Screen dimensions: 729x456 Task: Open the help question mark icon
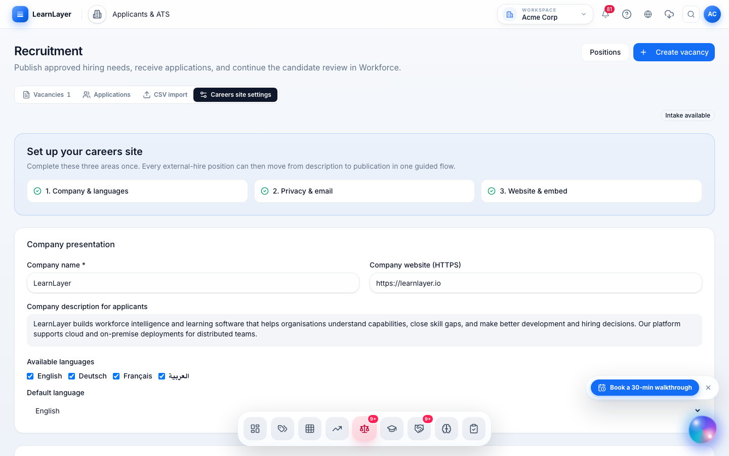point(627,14)
